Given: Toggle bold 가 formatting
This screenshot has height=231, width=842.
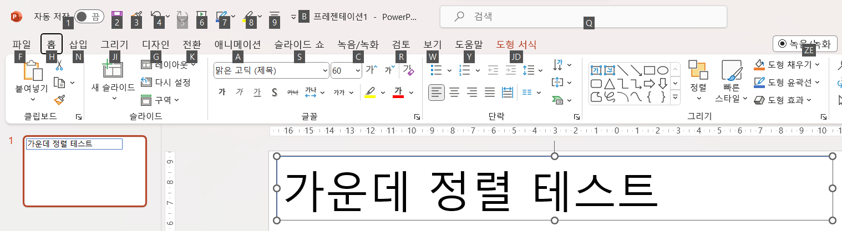Looking at the screenshot, I should 222,92.
